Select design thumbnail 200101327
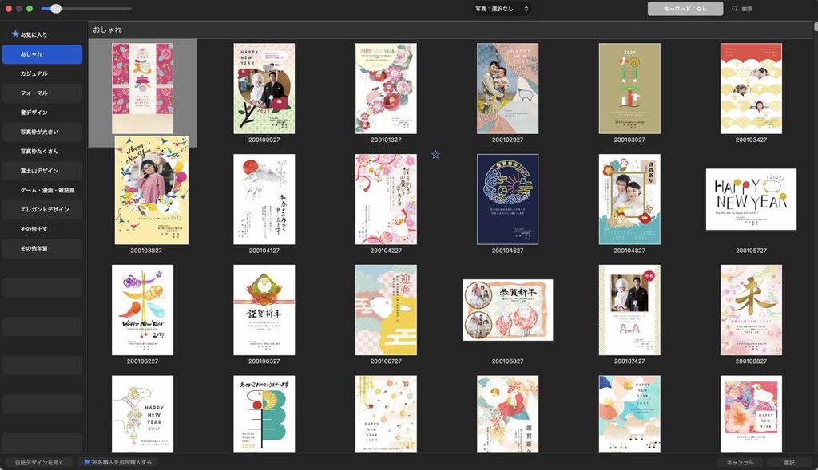818x470 pixels. click(386, 89)
